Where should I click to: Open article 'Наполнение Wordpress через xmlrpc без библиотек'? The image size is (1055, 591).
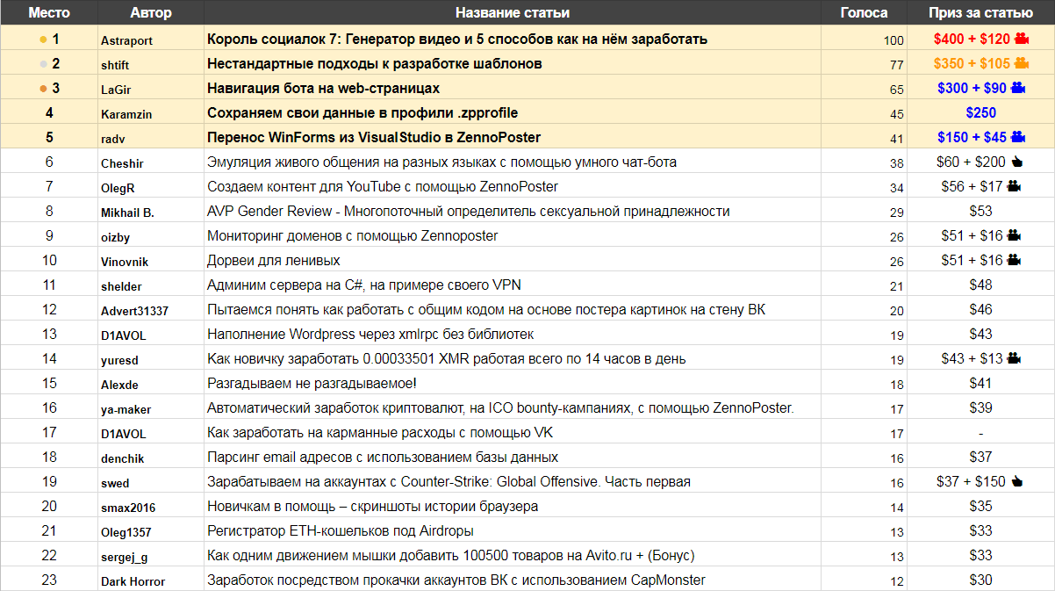[370, 335]
